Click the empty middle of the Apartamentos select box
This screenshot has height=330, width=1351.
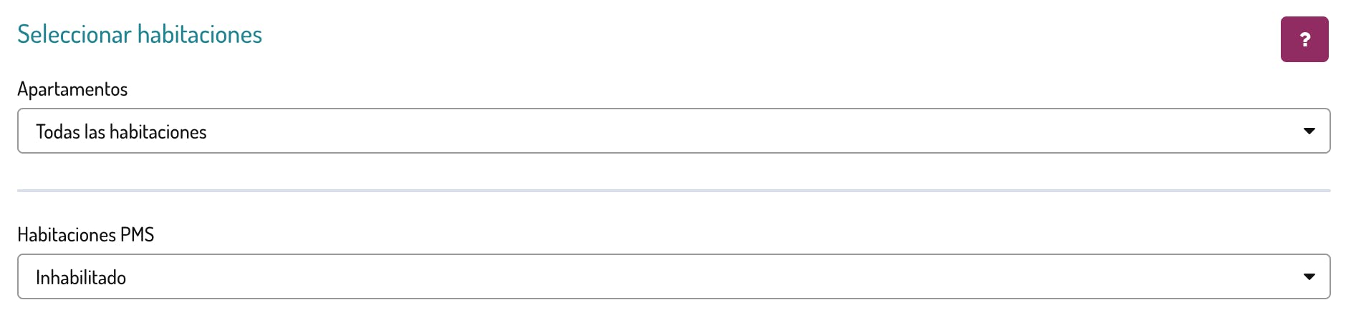coord(716,131)
